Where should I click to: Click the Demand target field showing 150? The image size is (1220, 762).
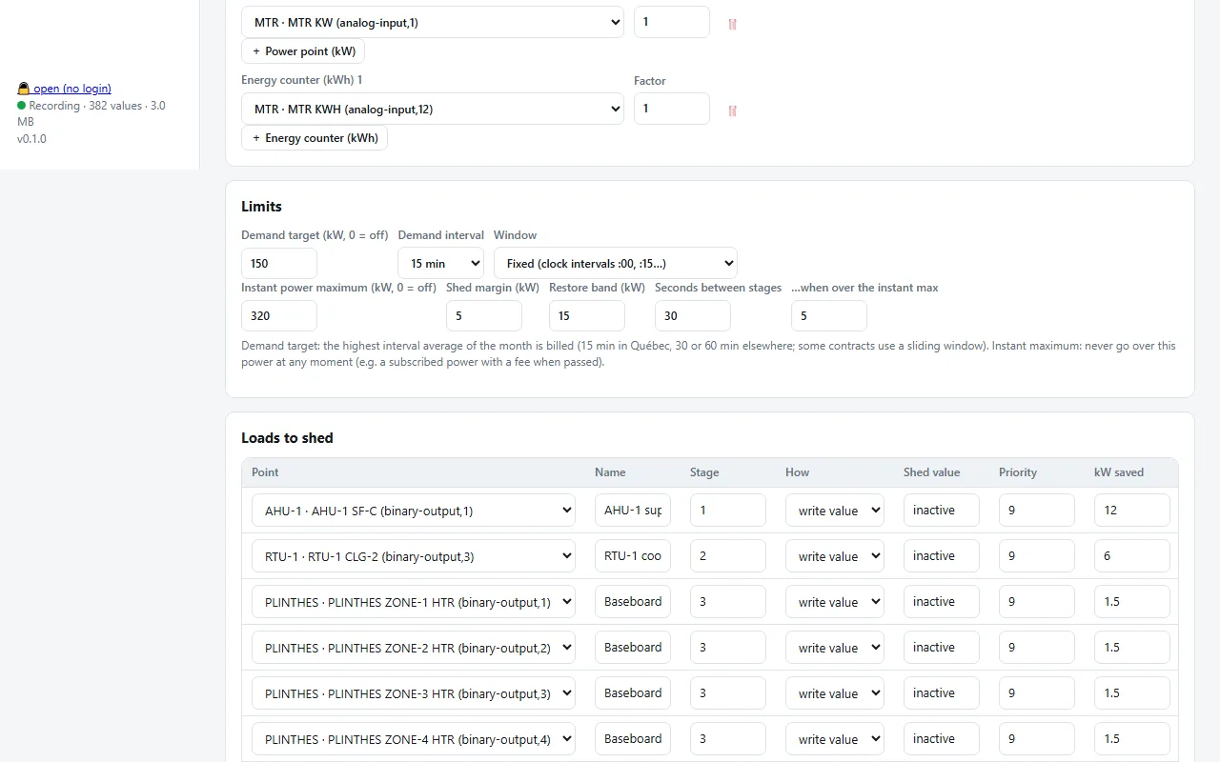279,263
